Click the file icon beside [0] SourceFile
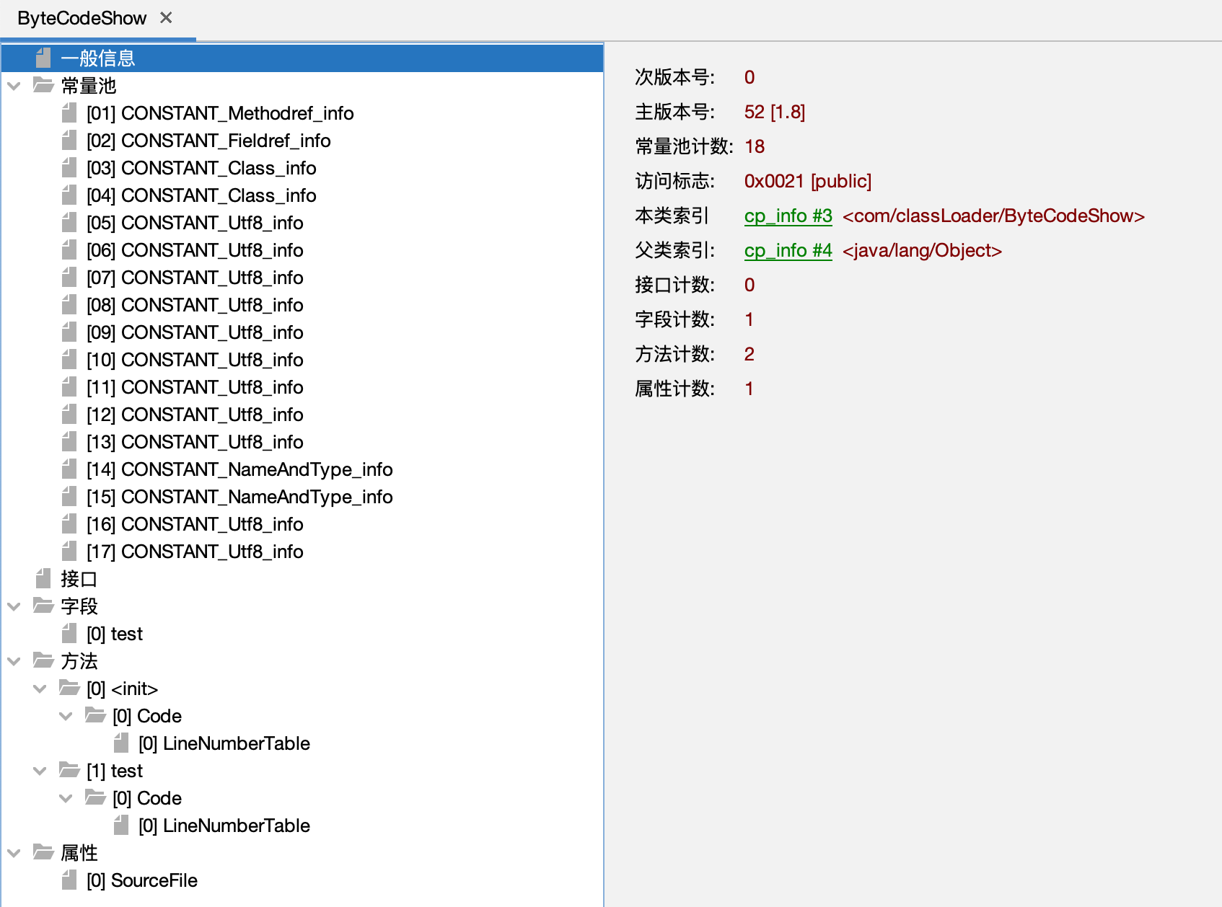Image resolution: width=1222 pixels, height=907 pixels. click(69, 880)
